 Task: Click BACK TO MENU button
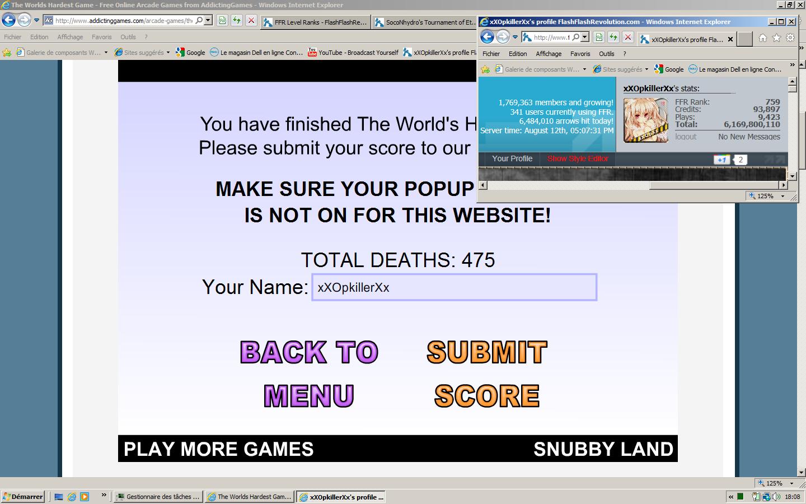coord(310,374)
